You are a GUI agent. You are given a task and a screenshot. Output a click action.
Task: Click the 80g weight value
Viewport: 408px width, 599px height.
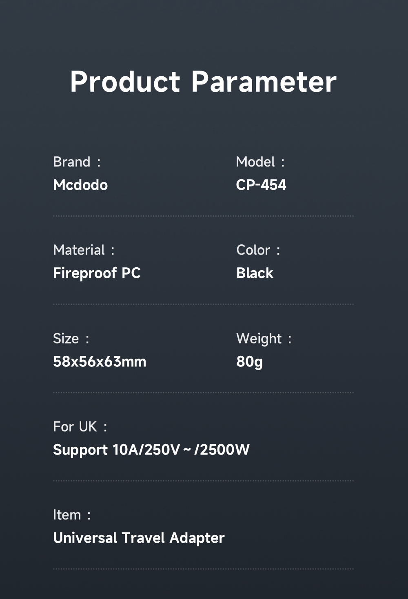click(249, 362)
